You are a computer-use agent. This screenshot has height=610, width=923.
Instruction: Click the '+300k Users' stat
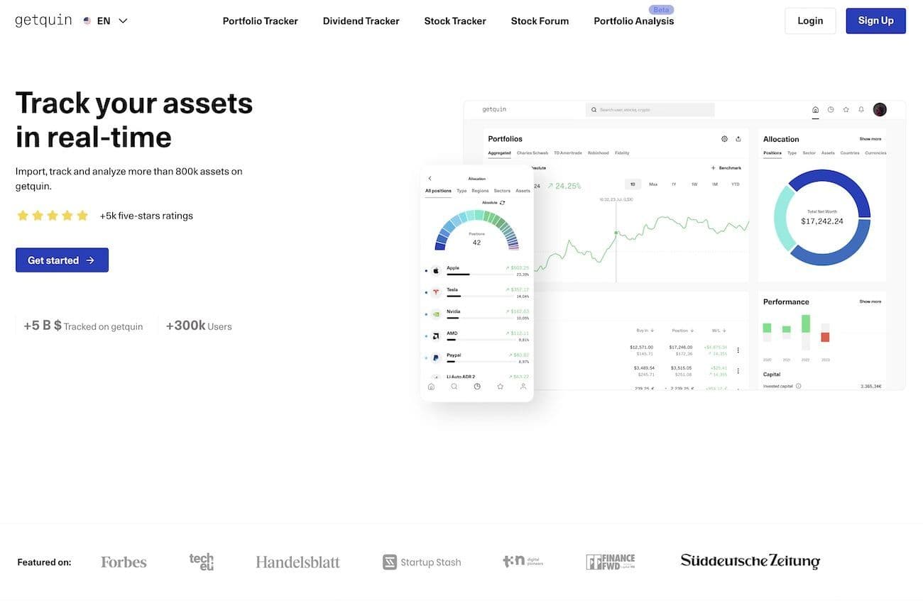(199, 326)
